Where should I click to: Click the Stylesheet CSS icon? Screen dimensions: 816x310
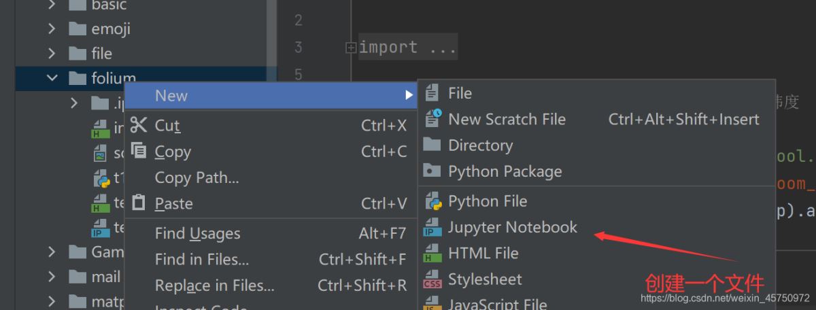[432, 279]
